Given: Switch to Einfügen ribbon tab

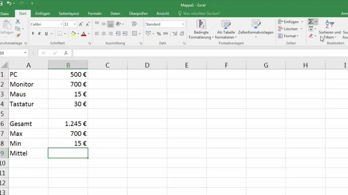Looking at the screenshot, I should (42, 14).
